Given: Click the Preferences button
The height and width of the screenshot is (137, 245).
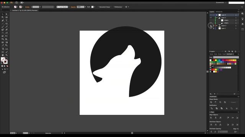Looking at the screenshot, I should point(118,7).
